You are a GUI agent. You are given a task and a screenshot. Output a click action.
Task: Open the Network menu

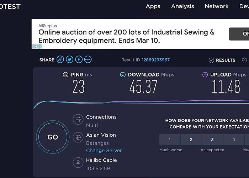pyautogui.click(x=217, y=6)
